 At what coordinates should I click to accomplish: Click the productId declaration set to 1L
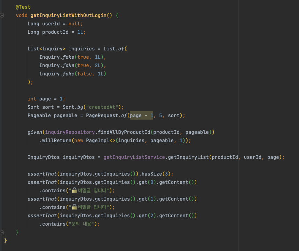(x=56, y=32)
